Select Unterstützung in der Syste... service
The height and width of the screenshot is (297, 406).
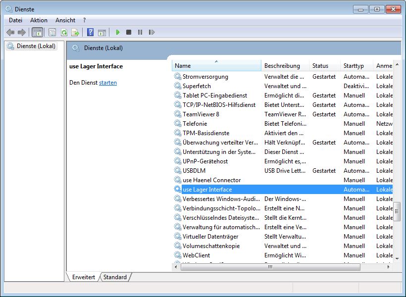point(219,152)
